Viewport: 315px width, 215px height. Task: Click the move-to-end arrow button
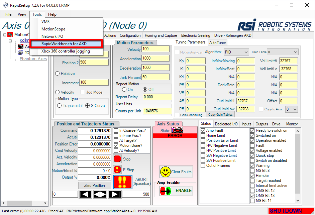pyautogui.click(x=115, y=194)
